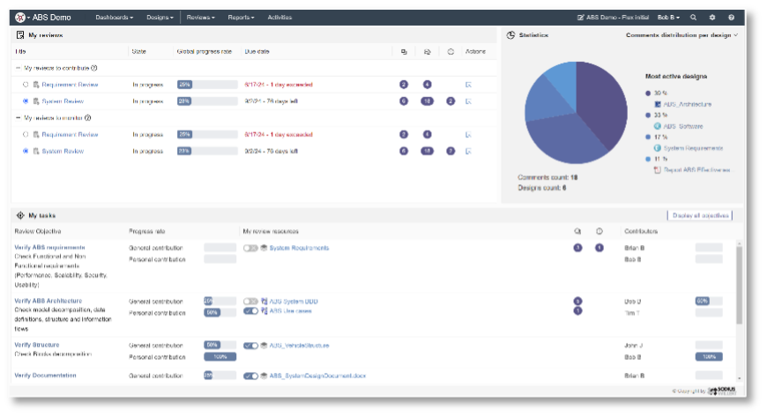Click the document icon beside Report ABS in the legend
This screenshot has height=417, width=767.
tap(658, 170)
